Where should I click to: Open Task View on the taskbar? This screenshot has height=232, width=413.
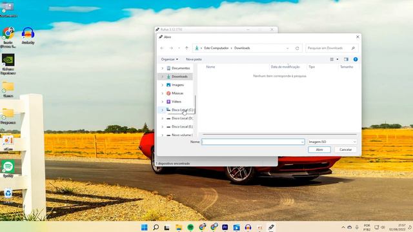pos(167,227)
